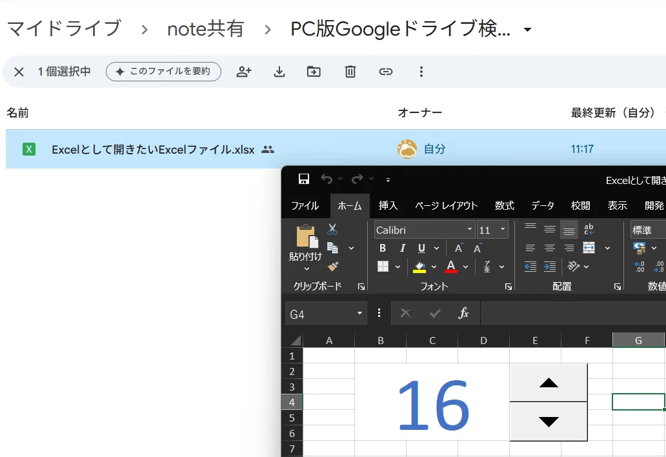Viewport: 666px width, 457px height.
Task: Go to マイドライブ breadcrumb
Action: point(64,28)
